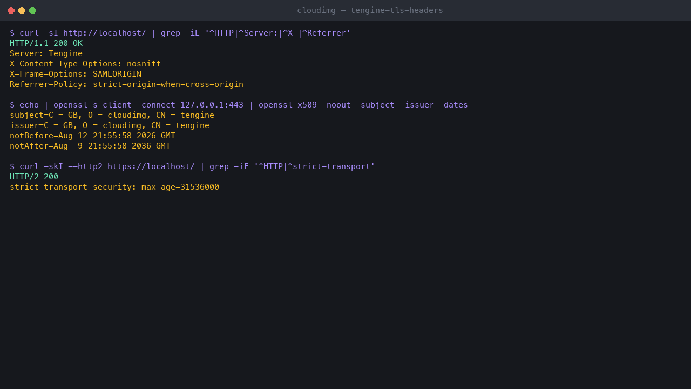This screenshot has height=389, width=691.
Task: Click the yellow minimize window button
Action: 22,10
